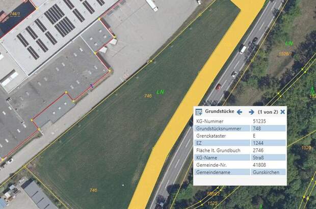Click parcel label 744/1 on building roof
This screenshot has height=209, width=316.
pyautogui.click(x=15, y=14)
